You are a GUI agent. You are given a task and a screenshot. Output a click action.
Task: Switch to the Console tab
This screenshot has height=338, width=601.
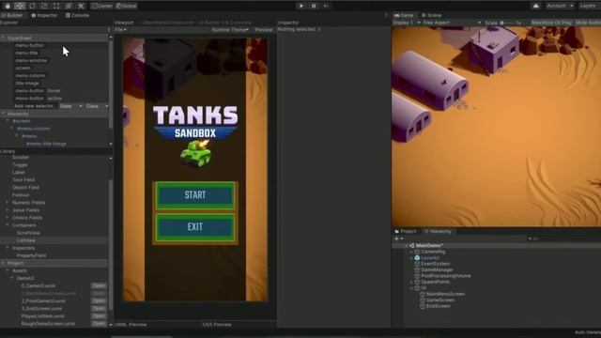coord(77,15)
